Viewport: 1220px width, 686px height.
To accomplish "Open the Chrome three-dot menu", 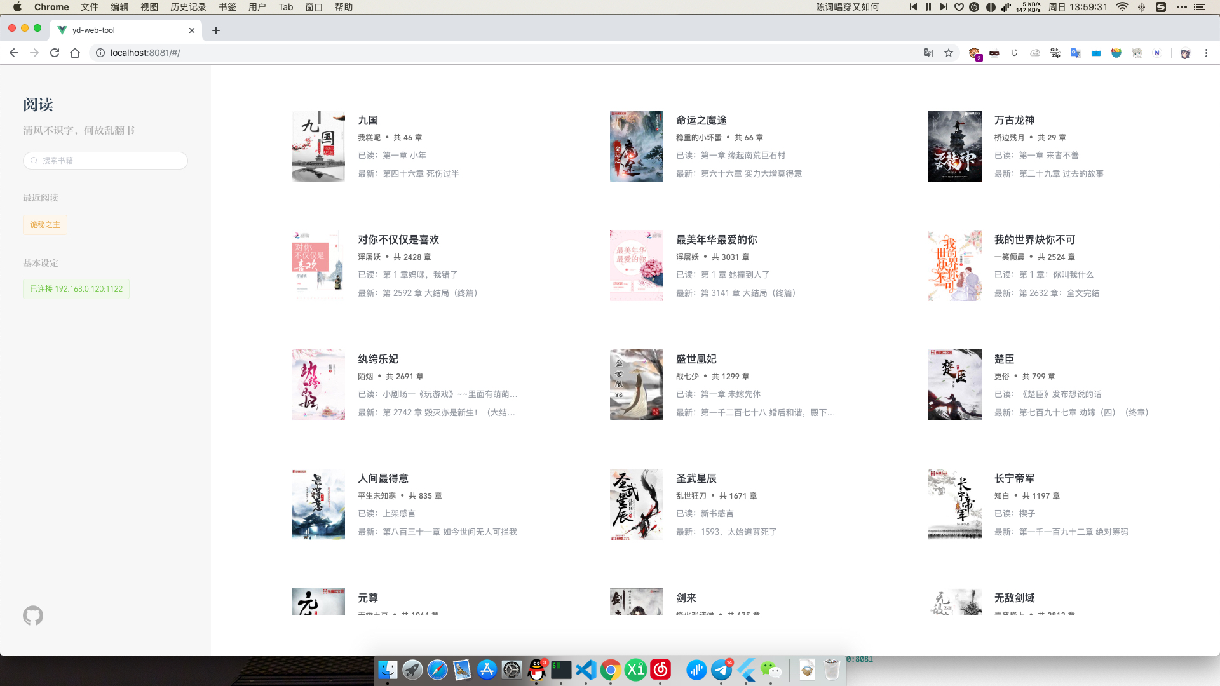I will (x=1206, y=53).
